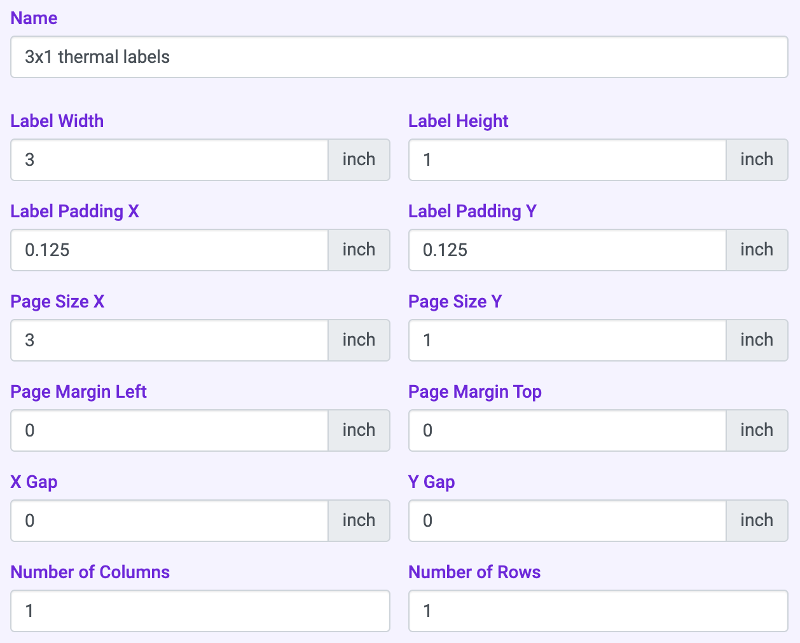The image size is (800, 643).
Task: Focus the Page Size Y input
Action: 567,341
